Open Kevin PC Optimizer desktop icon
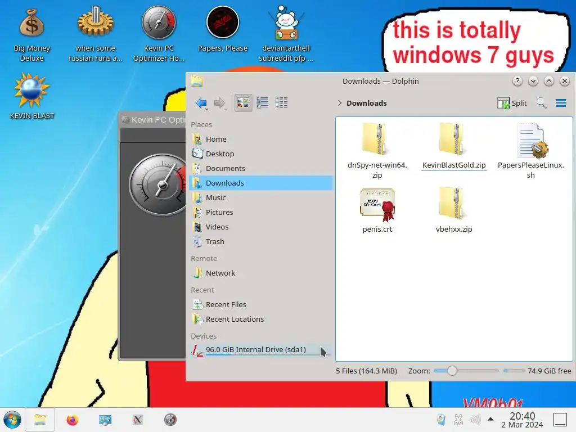The image size is (576, 432). 159,34
